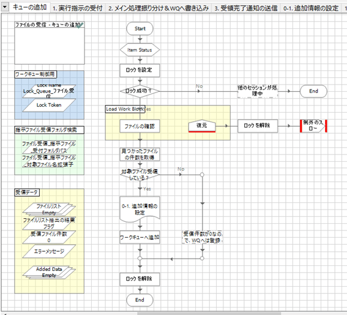Select the Item Status stage

pos(140,50)
